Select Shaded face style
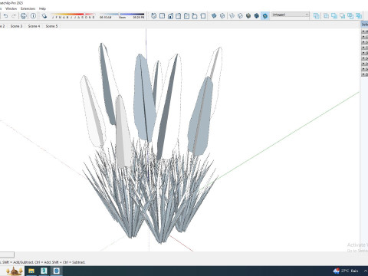 248,16
